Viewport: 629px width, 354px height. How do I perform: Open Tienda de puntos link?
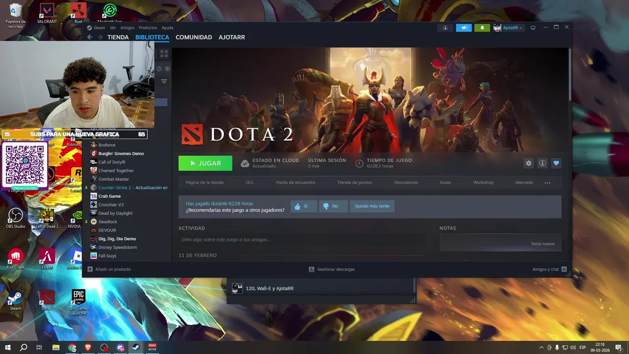coord(355,182)
